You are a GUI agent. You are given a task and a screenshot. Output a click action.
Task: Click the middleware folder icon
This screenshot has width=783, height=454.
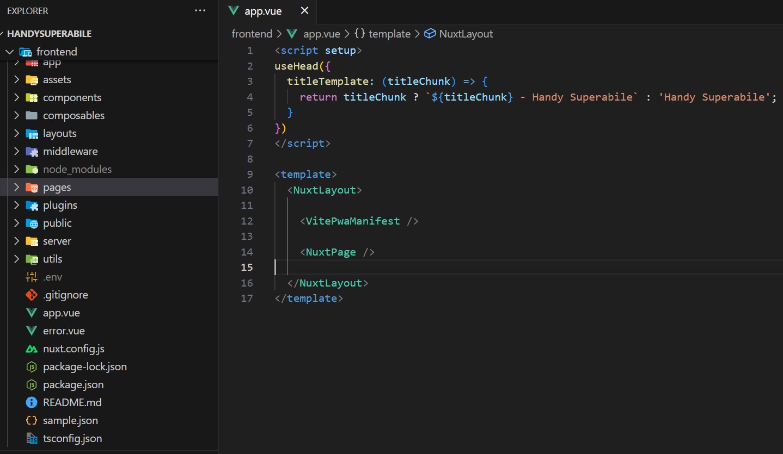(32, 152)
